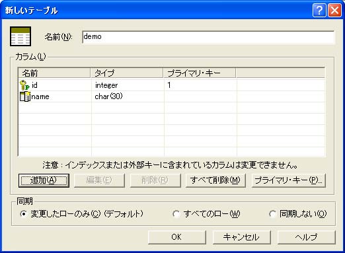Open the help question mark in title bar
The image size is (345, 253).
[319, 10]
